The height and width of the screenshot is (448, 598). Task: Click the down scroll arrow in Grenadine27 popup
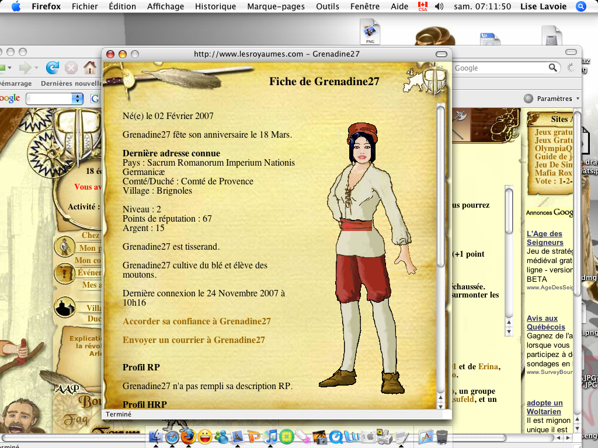[x=440, y=406]
